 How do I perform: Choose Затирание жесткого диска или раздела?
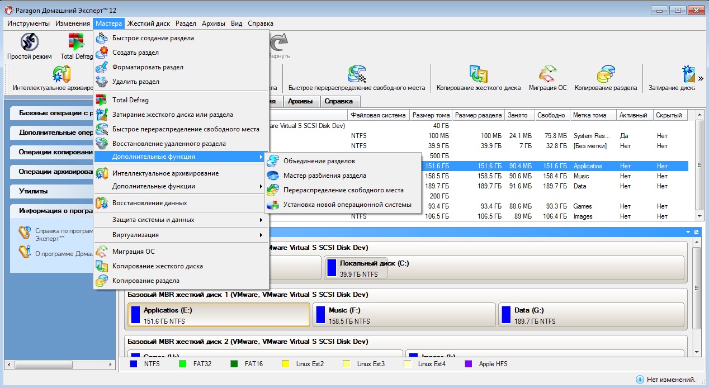click(181, 115)
